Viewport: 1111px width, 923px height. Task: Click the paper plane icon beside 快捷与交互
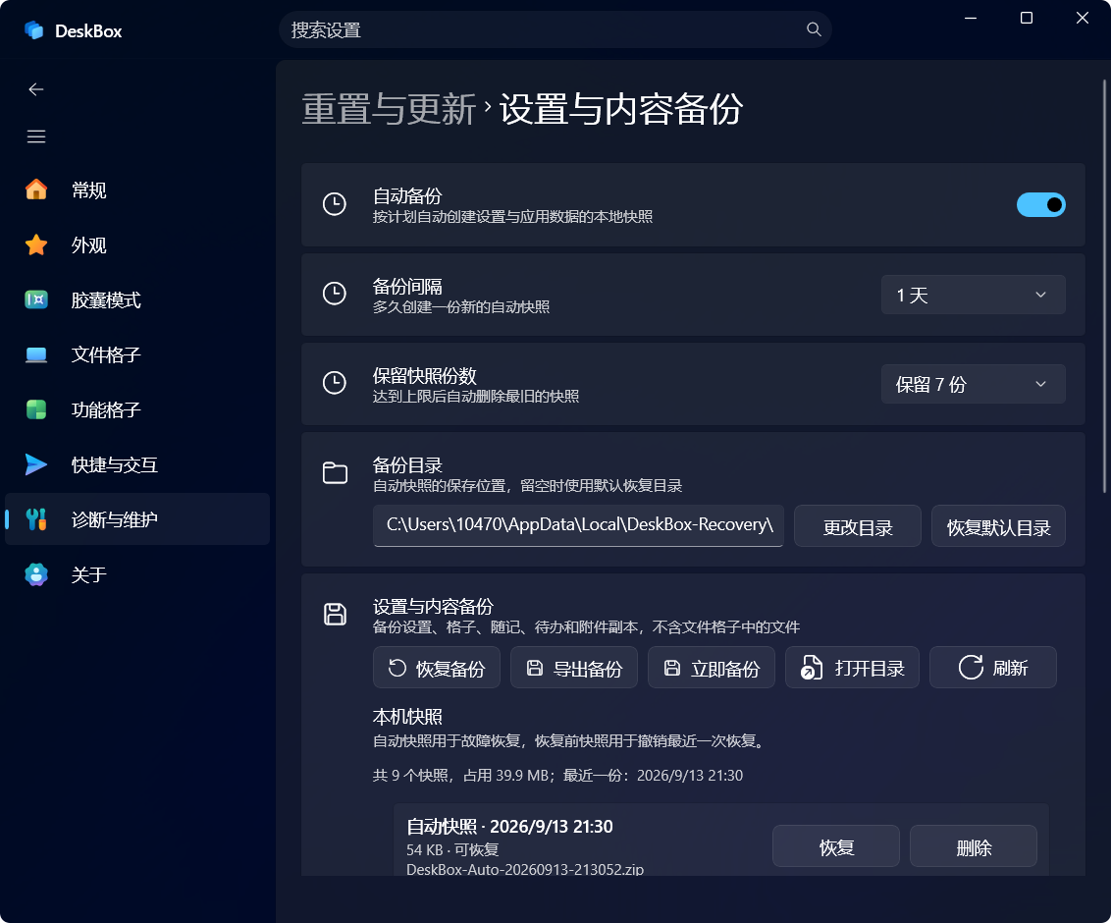click(36, 464)
